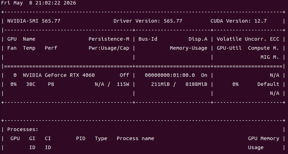Click the performance state P8

[51, 84]
